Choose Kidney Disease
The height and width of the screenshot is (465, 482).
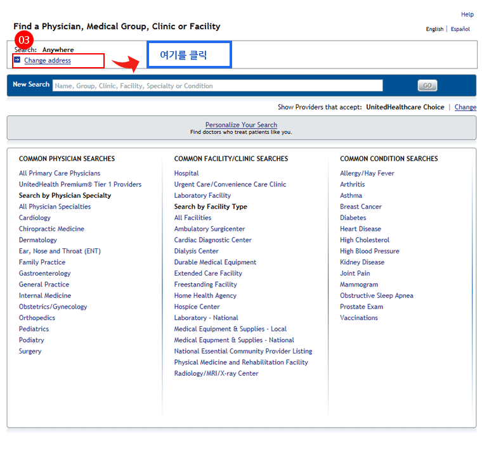362,262
